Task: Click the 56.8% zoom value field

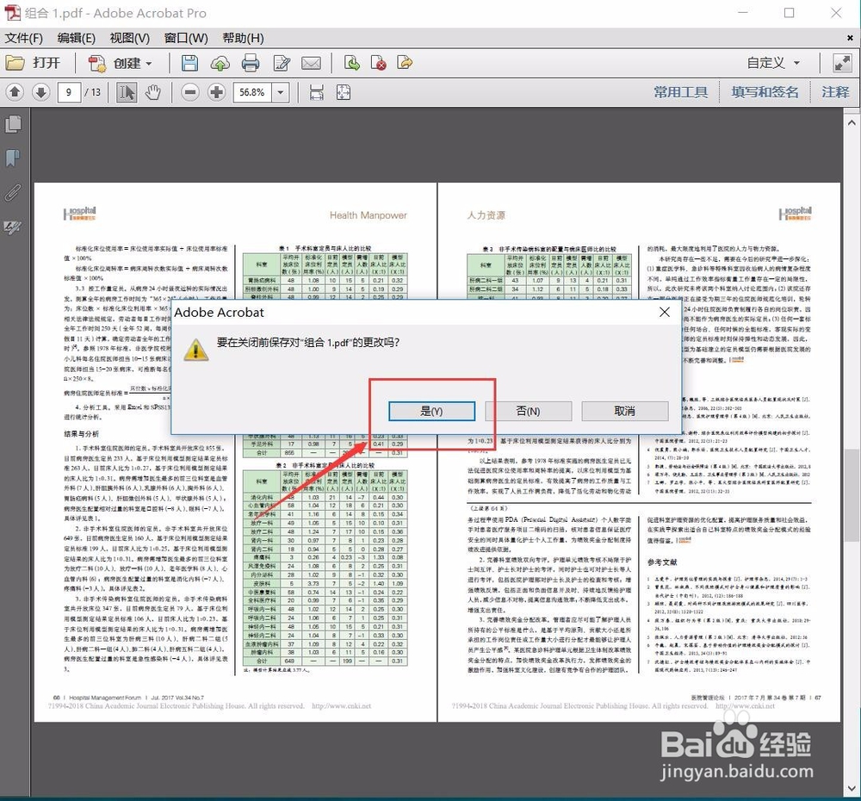Action: pos(252,92)
